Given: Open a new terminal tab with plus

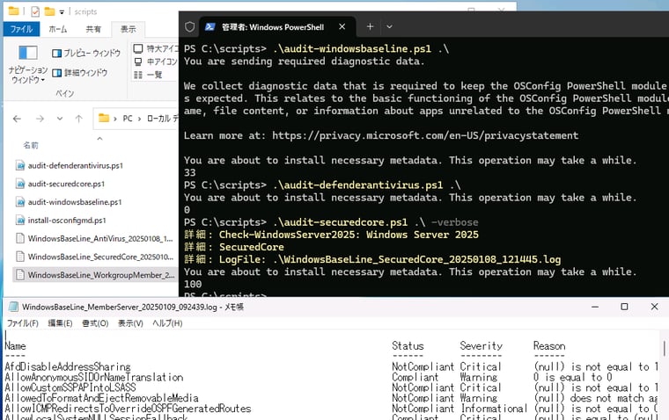Looking at the screenshot, I should pyautogui.click(x=370, y=26).
